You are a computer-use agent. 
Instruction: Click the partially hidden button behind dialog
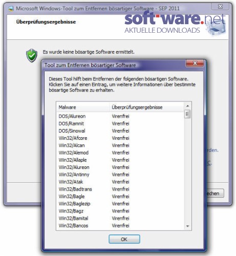click(x=215, y=193)
